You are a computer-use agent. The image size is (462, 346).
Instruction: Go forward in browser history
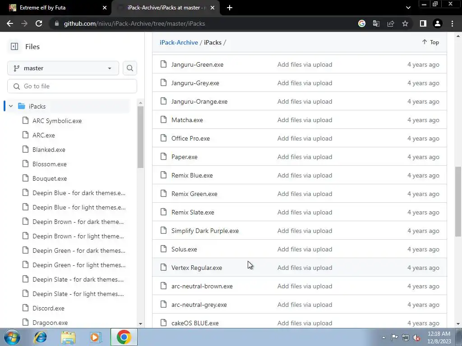pyautogui.click(x=24, y=23)
